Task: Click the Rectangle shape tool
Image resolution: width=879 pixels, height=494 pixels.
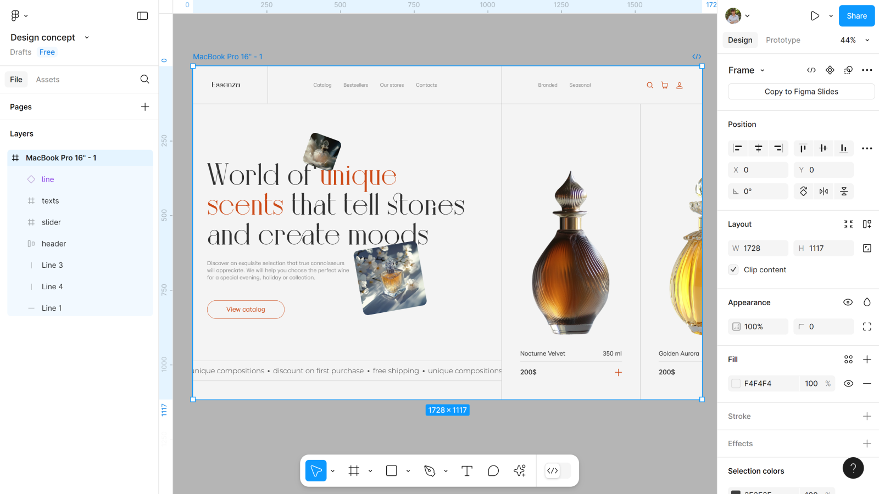Action: (x=392, y=471)
